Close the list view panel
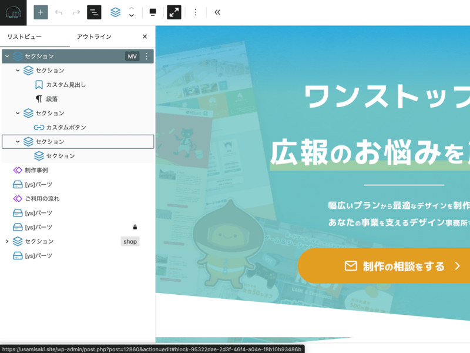Image resolution: width=470 pixels, height=353 pixels. point(145,36)
